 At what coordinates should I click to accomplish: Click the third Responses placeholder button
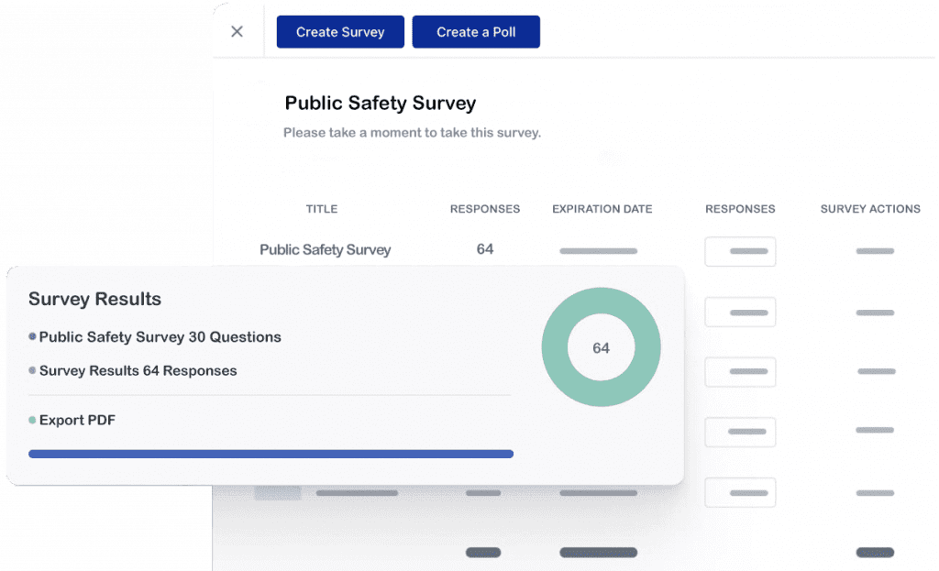click(x=740, y=371)
